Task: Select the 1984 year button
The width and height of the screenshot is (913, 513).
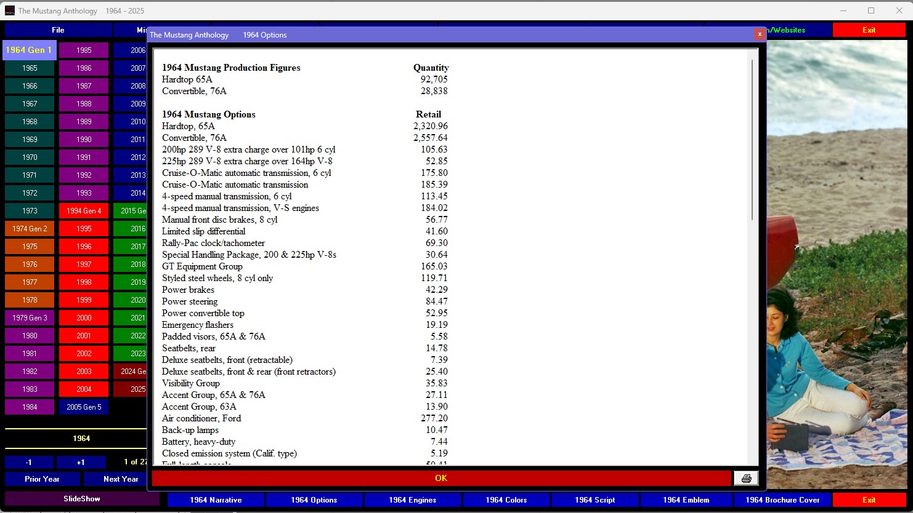Action: [x=30, y=407]
